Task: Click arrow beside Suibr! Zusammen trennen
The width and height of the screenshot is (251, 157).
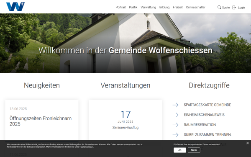Action: (175, 135)
